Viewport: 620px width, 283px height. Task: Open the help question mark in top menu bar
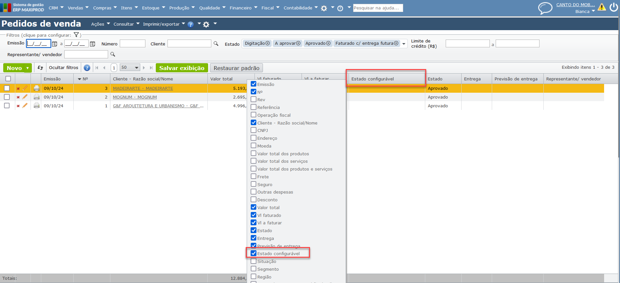[x=340, y=8]
